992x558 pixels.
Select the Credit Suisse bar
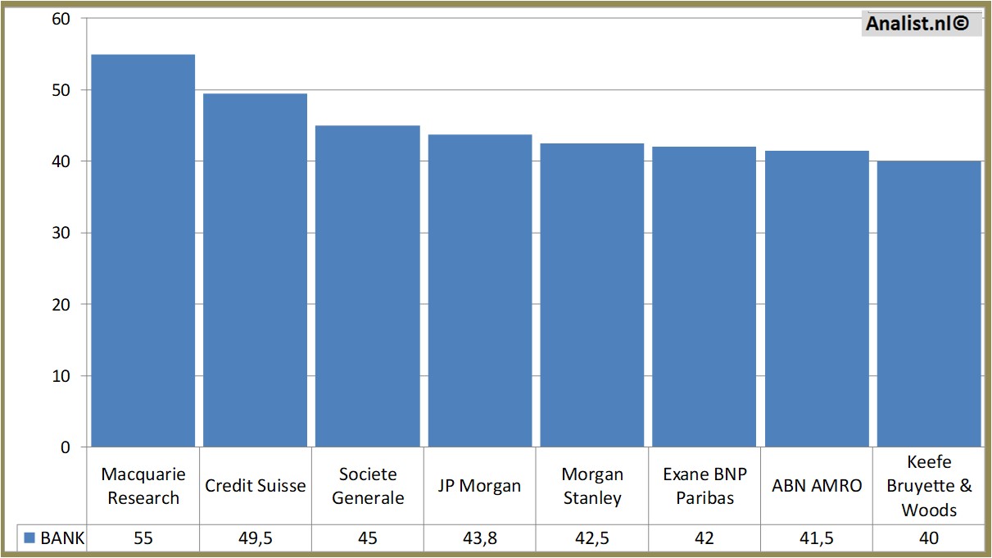coord(255,270)
